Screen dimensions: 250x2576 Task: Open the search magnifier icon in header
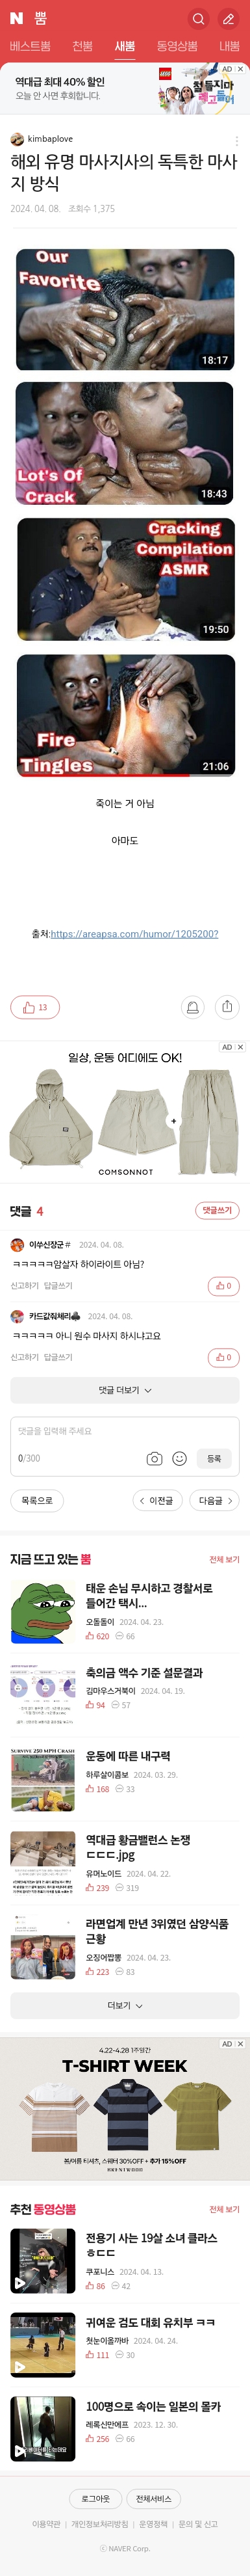pyautogui.click(x=198, y=18)
